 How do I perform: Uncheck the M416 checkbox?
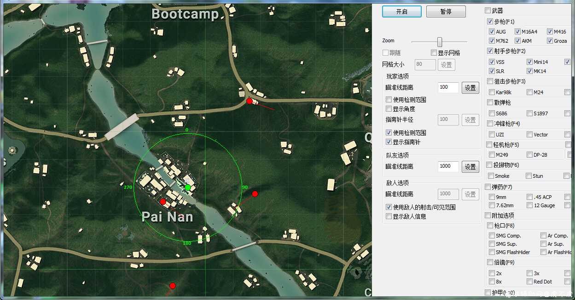550,32
